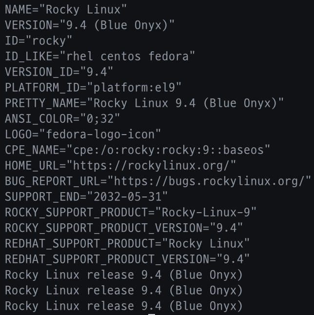
Task: Click the ID="rocky" text
Action: click(x=39, y=40)
